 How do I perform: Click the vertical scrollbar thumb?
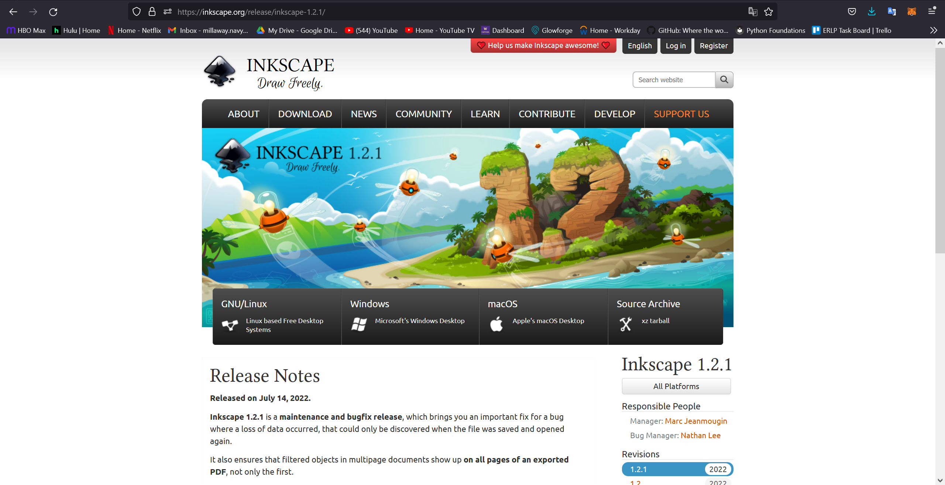tap(940, 150)
